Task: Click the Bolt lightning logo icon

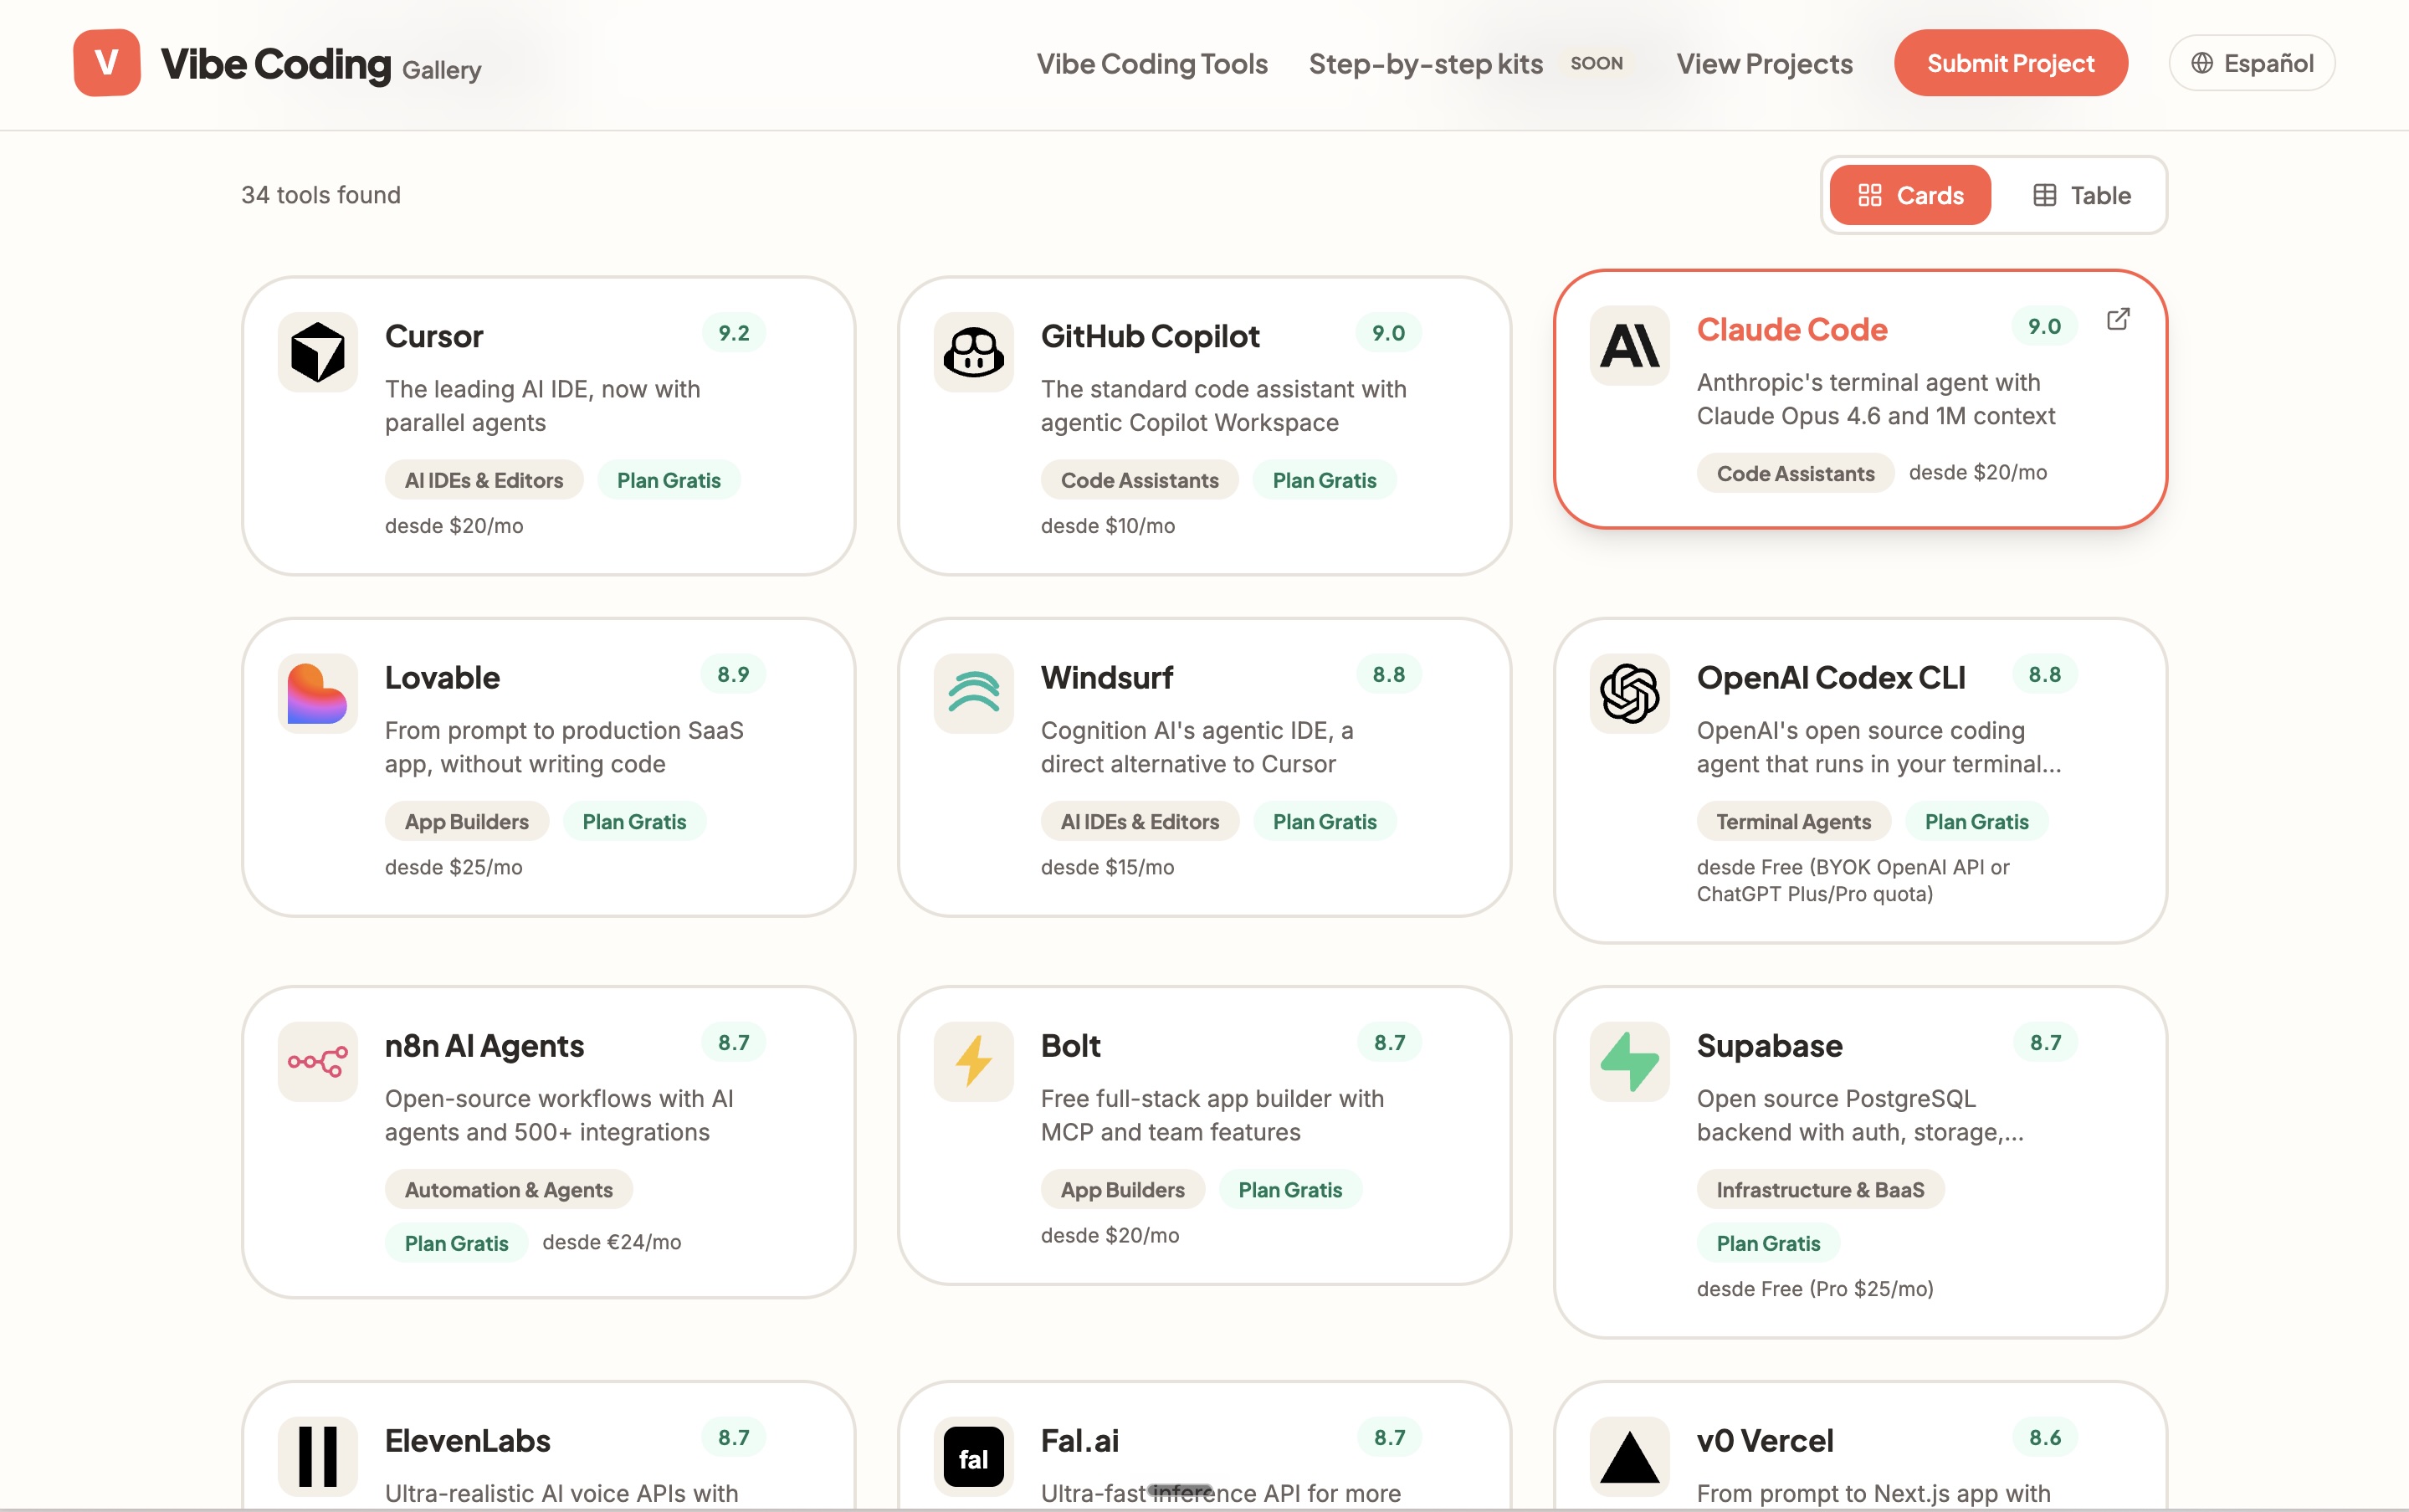Action: [x=974, y=1061]
